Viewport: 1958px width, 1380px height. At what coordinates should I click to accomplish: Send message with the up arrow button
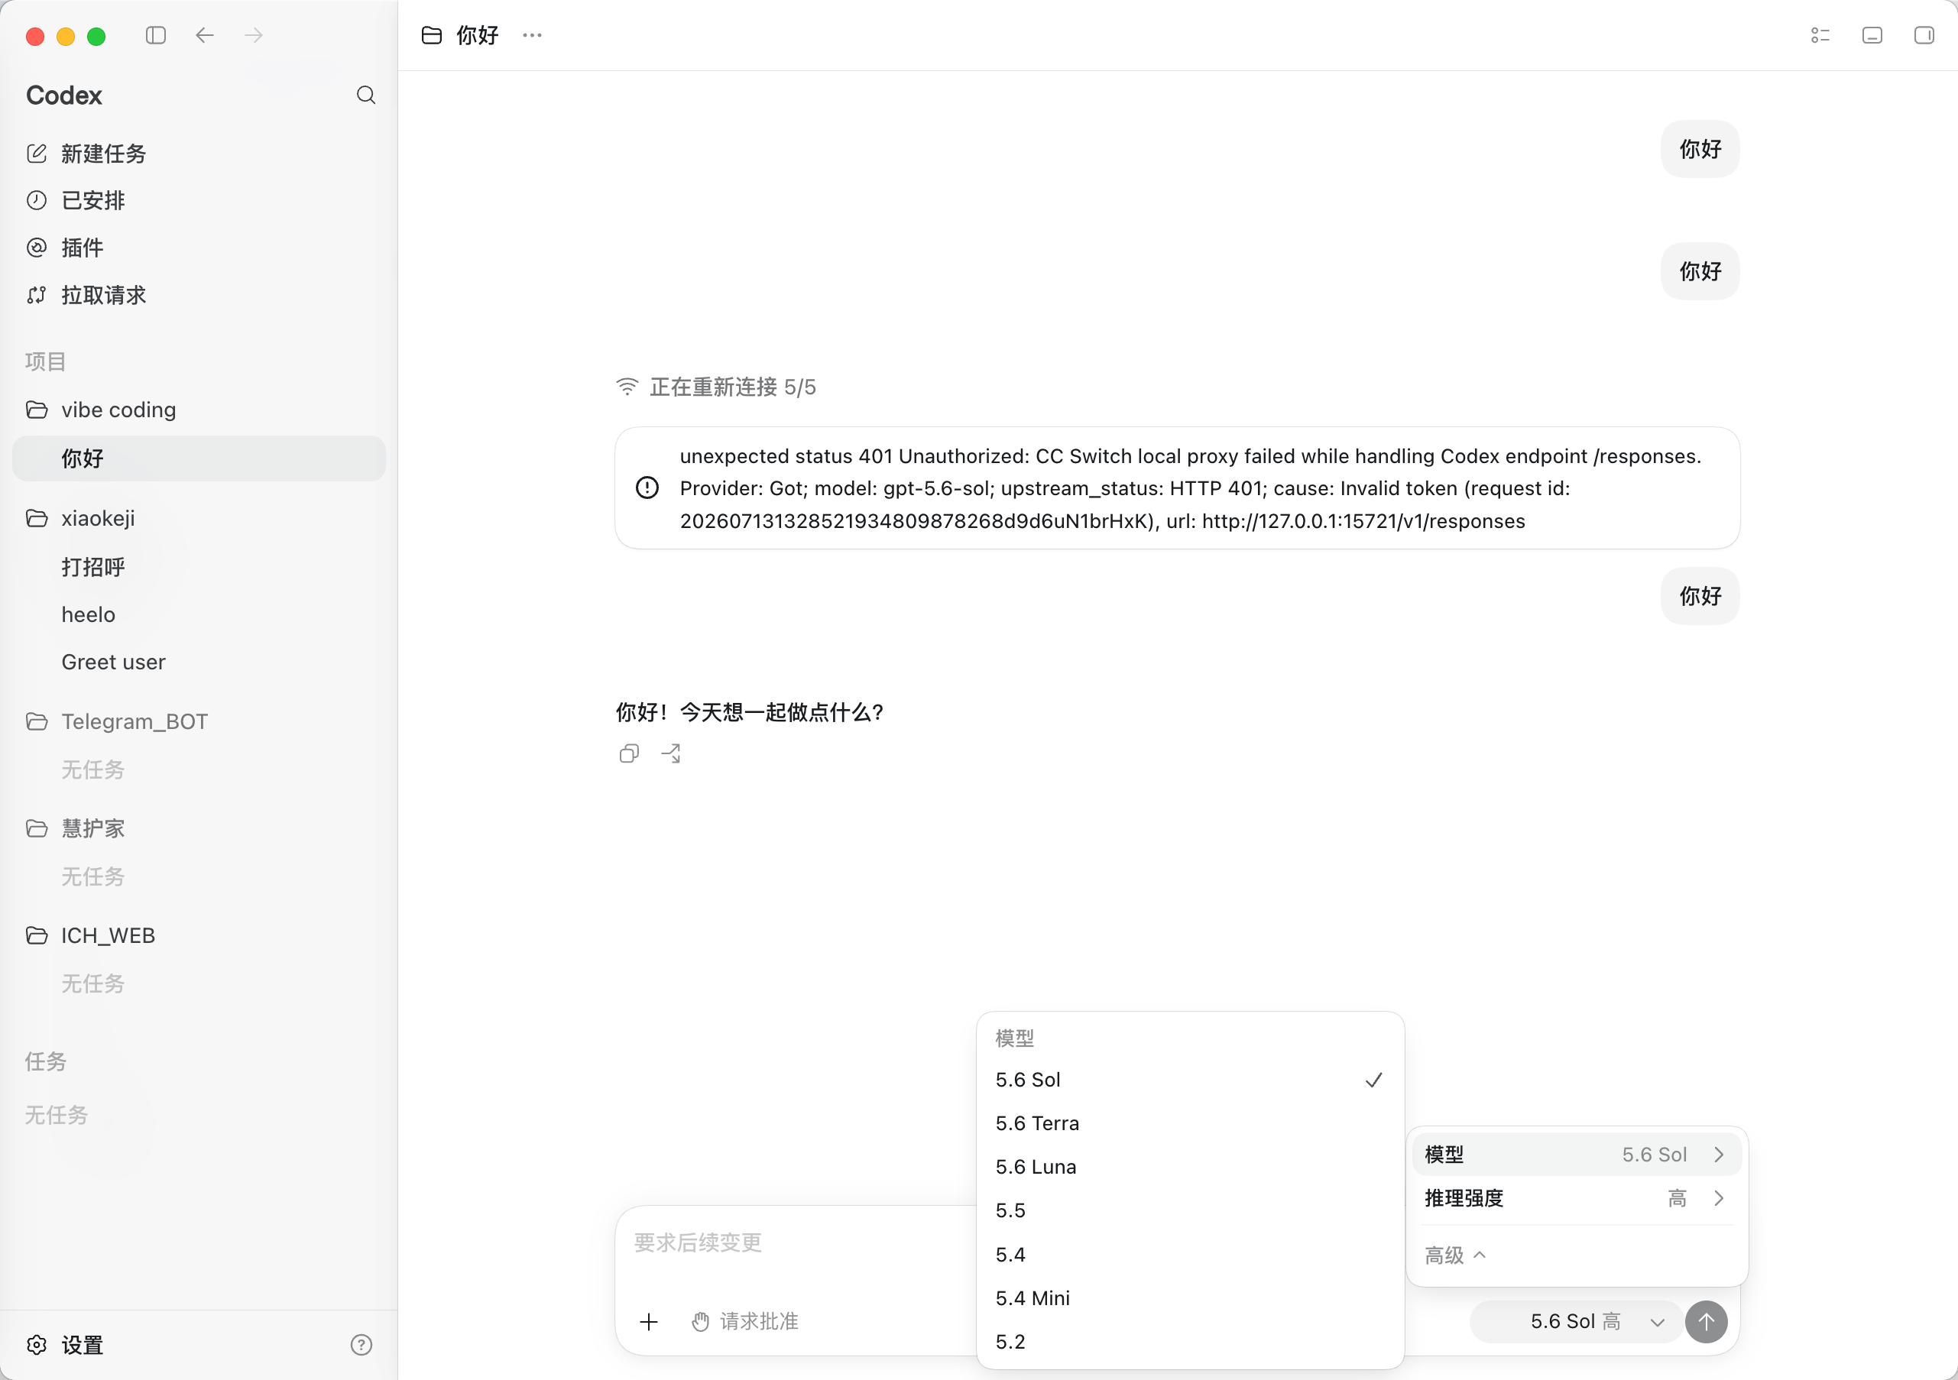click(1707, 1322)
